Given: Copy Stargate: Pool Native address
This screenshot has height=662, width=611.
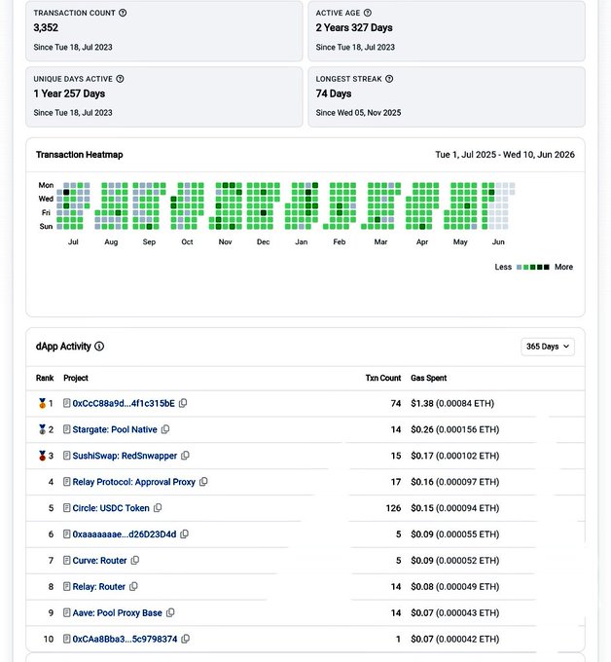Looking at the screenshot, I should click(x=165, y=429).
